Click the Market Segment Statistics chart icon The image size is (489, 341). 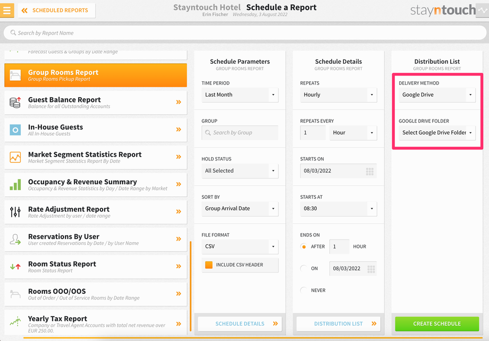coord(15,157)
